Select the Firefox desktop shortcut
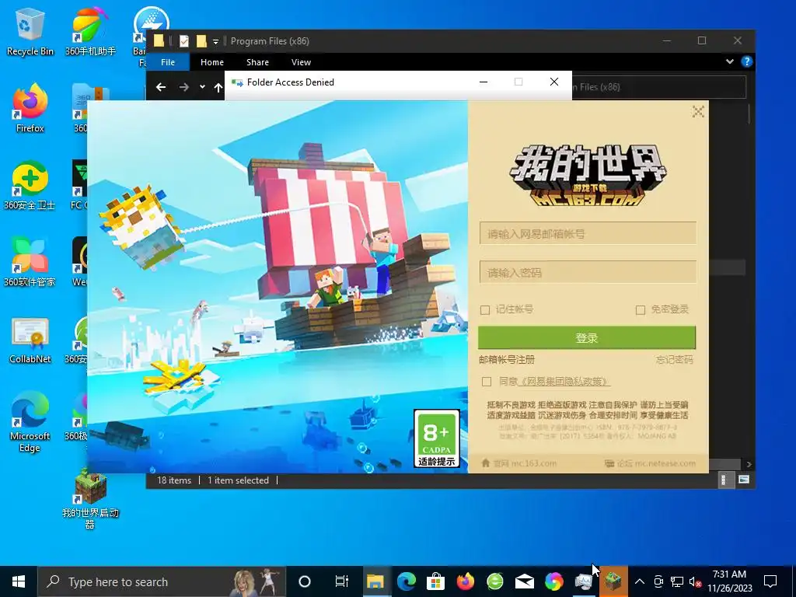The height and width of the screenshot is (597, 796). (x=30, y=108)
